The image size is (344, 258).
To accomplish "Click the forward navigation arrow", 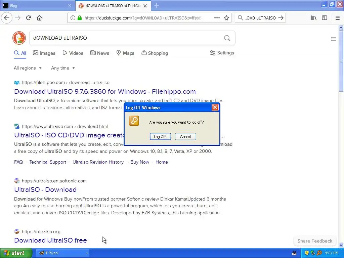I will [18, 18].
